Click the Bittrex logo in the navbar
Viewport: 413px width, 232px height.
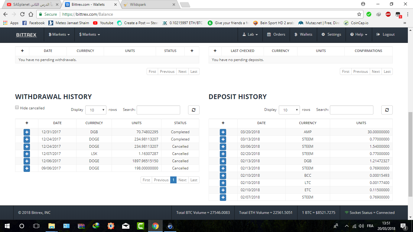pos(26,35)
